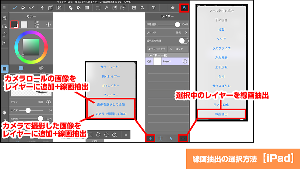Click the Redo arrow
This screenshot has width=300, height=169.
pos(106,135)
